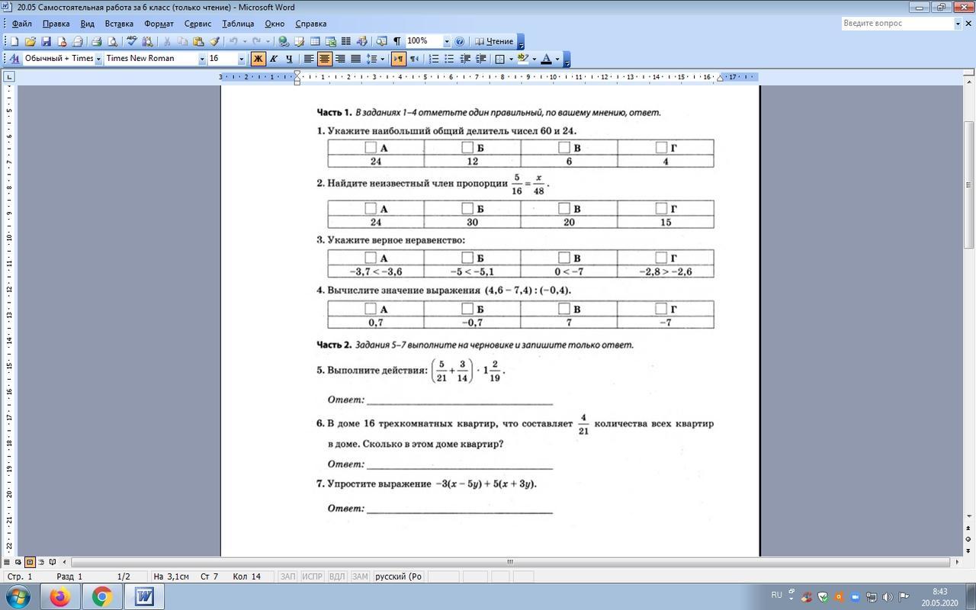Justify text with the full alignment icon

coord(355,59)
